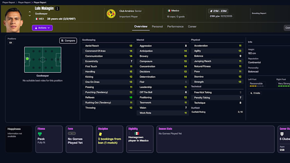Open the Discipline card
Screen dimensions: 290x163
109,139
